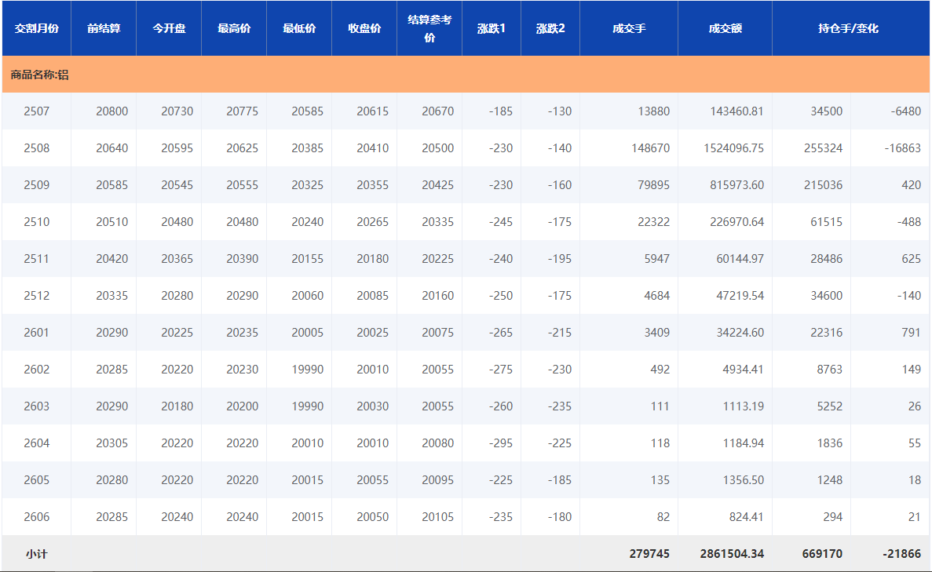The width and height of the screenshot is (932, 572).
Task: Click the 交割月份 column header
Action: click(x=36, y=28)
